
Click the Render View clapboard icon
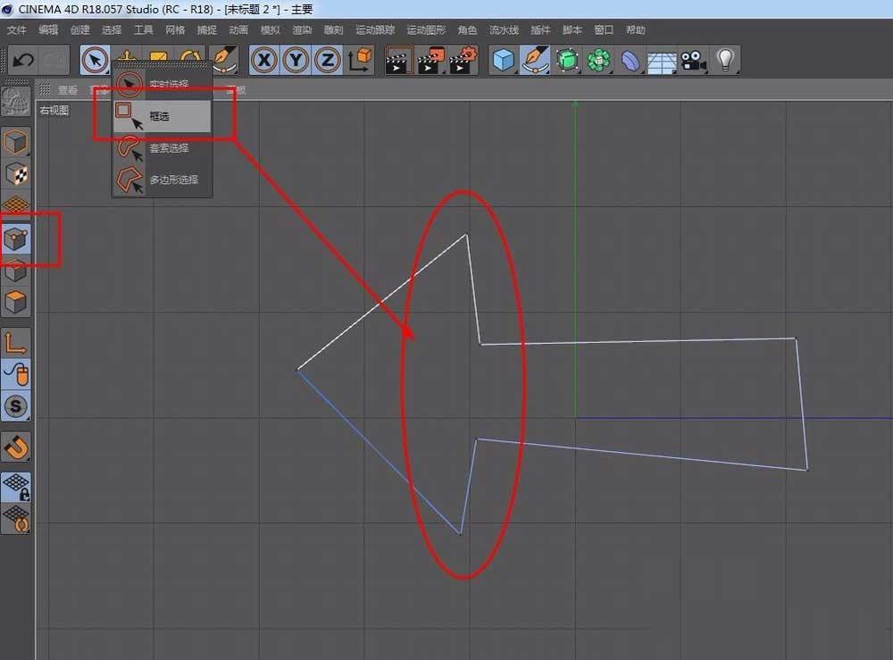[x=399, y=60]
